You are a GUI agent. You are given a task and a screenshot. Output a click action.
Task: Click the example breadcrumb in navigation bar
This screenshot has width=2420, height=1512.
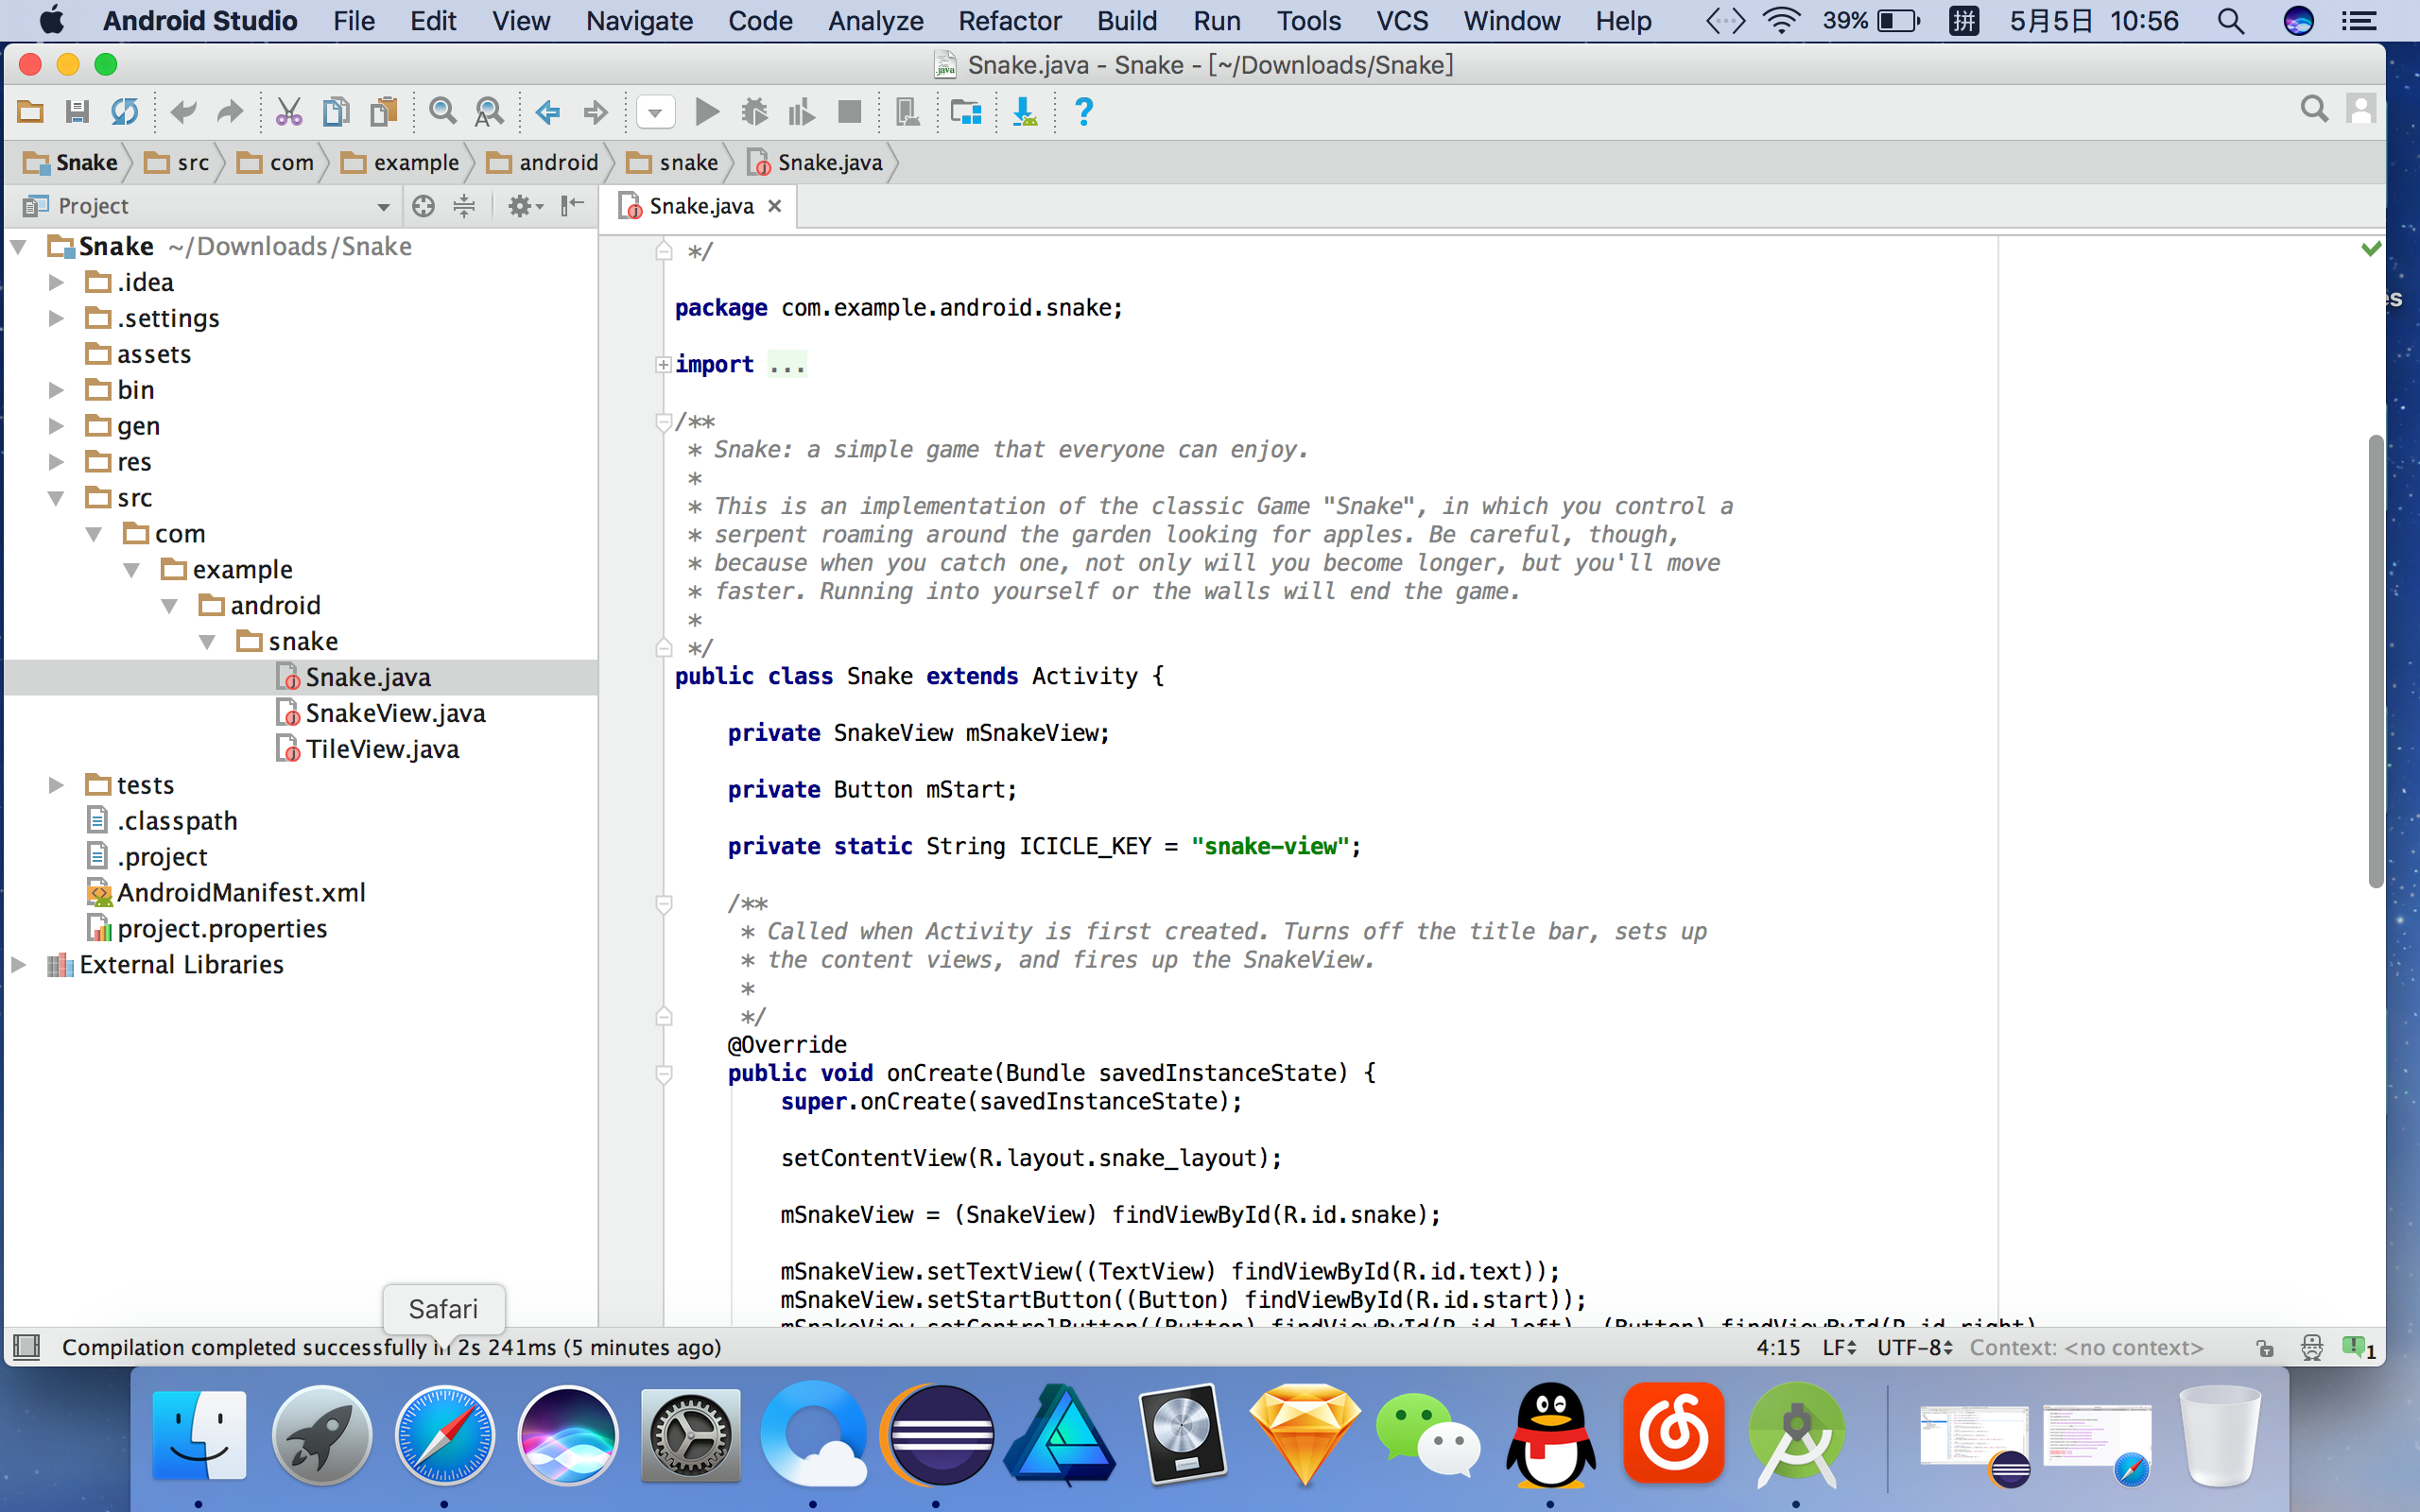[415, 163]
